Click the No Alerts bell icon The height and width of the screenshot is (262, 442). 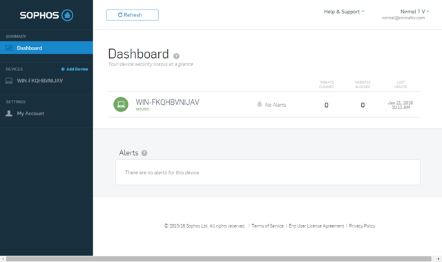tap(260, 104)
